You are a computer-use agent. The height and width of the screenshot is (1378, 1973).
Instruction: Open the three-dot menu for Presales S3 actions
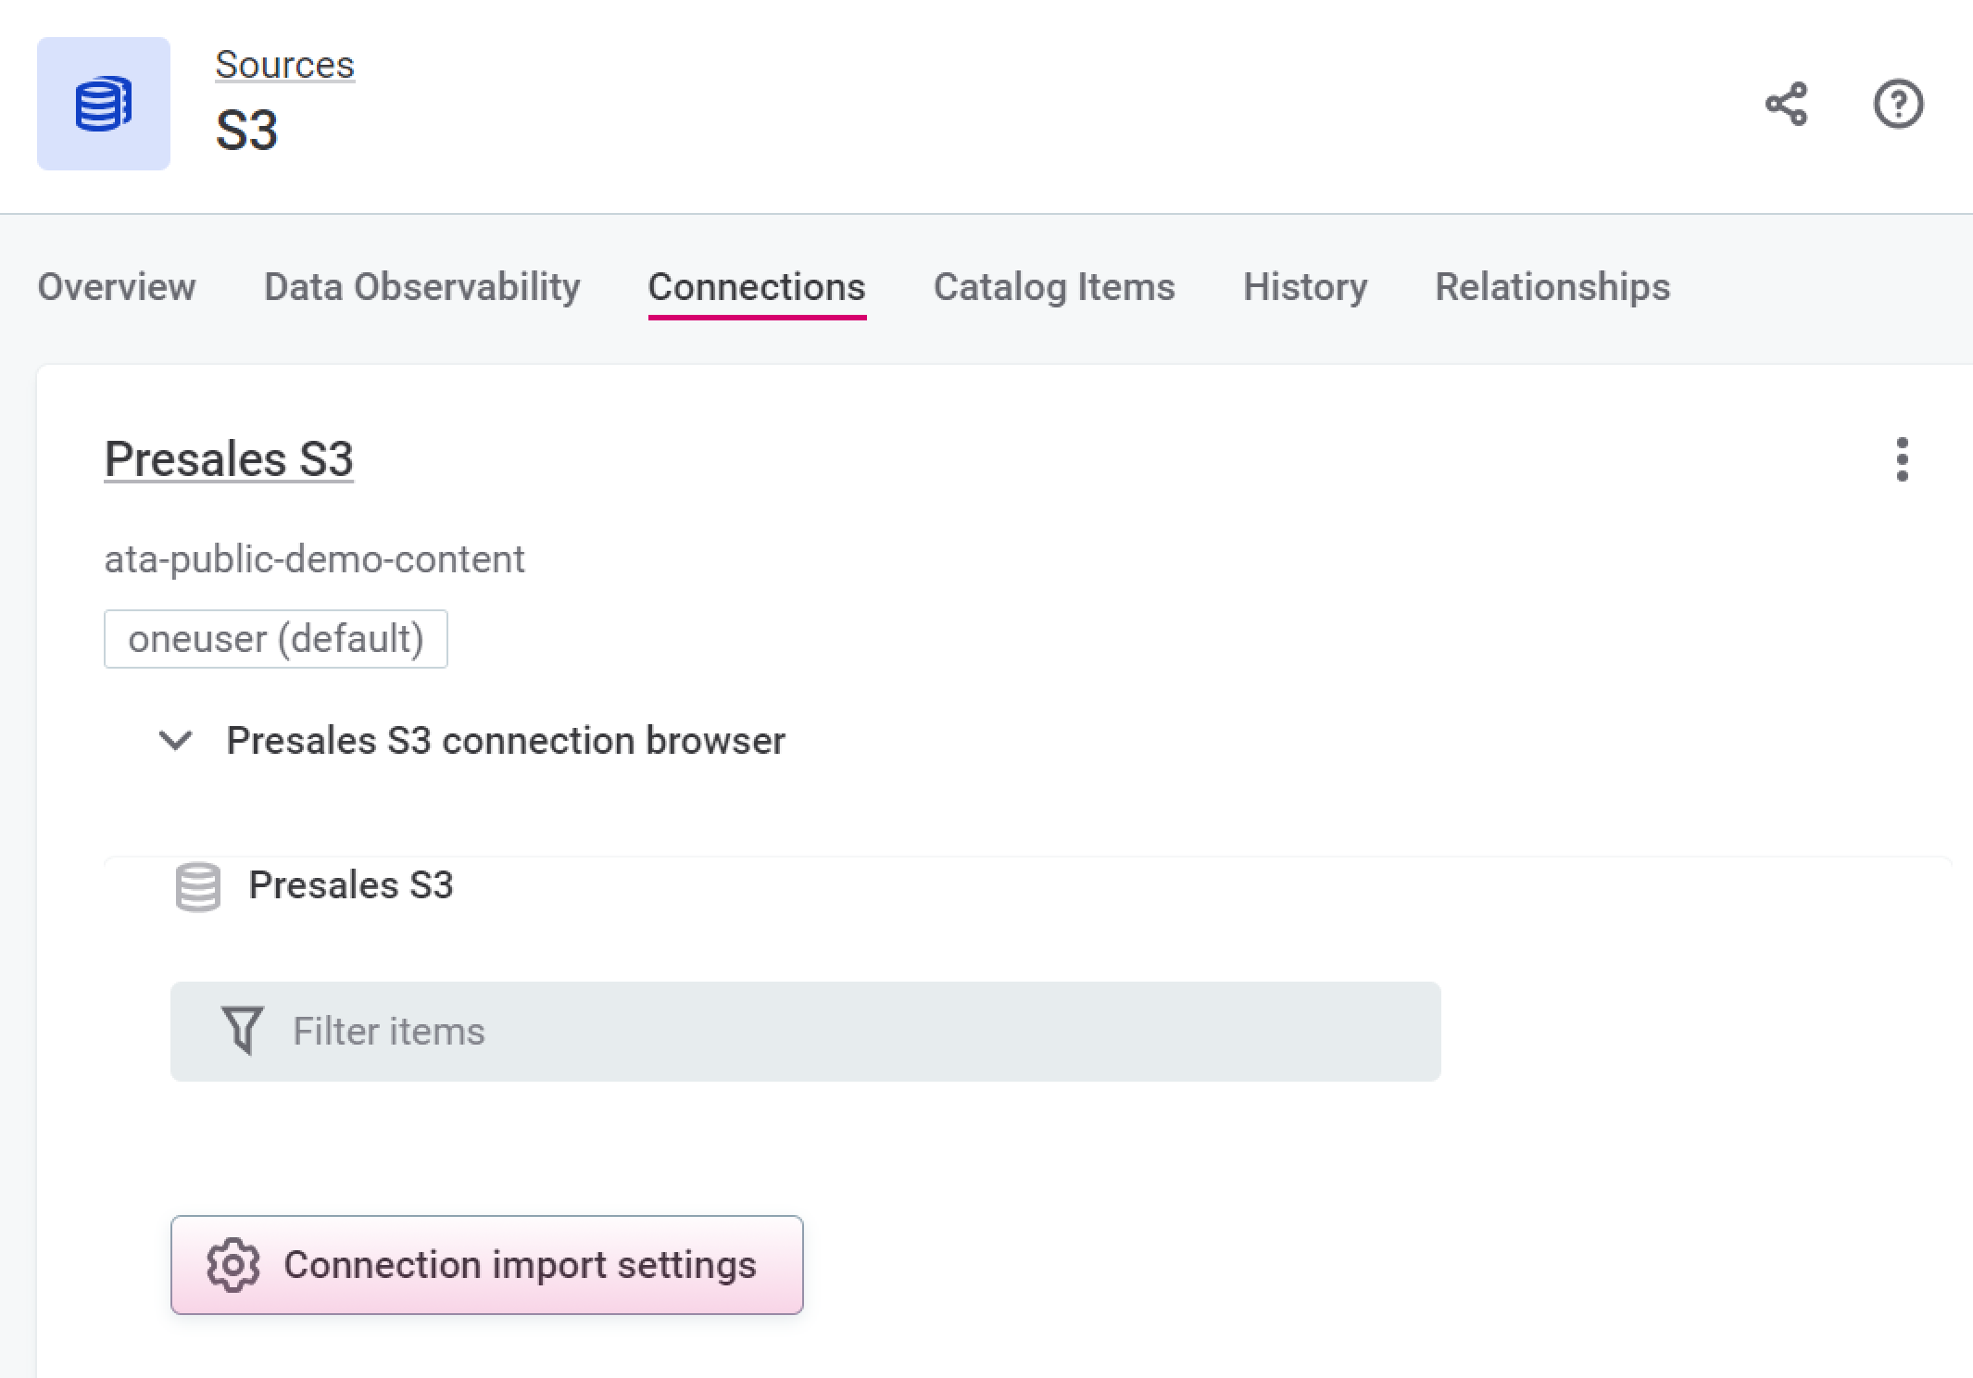[x=1903, y=459]
